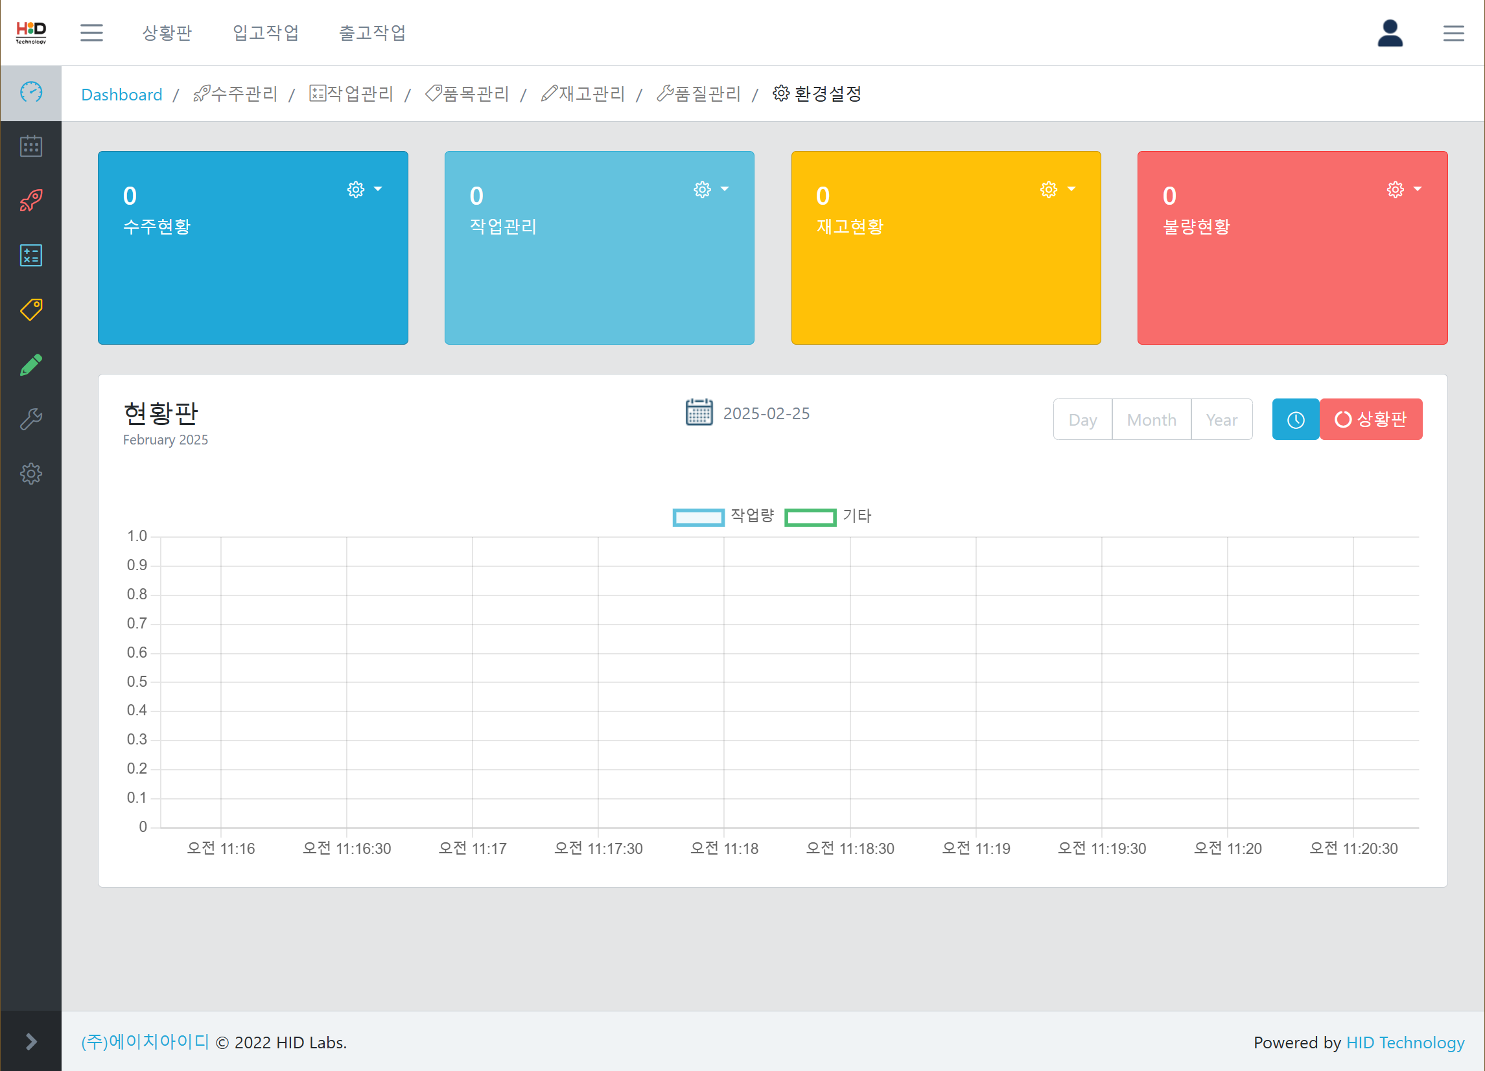Image resolution: width=1485 pixels, height=1071 pixels.
Task: Open the 출고작업 top menu item
Action: pyautogui.click(x=372, y=33)
